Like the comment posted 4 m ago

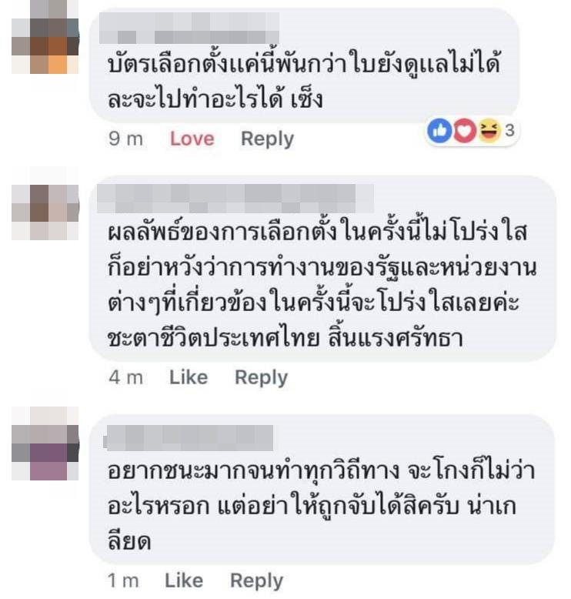189,377
